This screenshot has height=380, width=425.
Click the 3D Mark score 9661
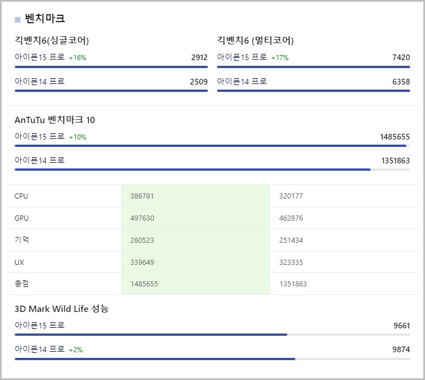pyautogui.click(x=402, y=326)
